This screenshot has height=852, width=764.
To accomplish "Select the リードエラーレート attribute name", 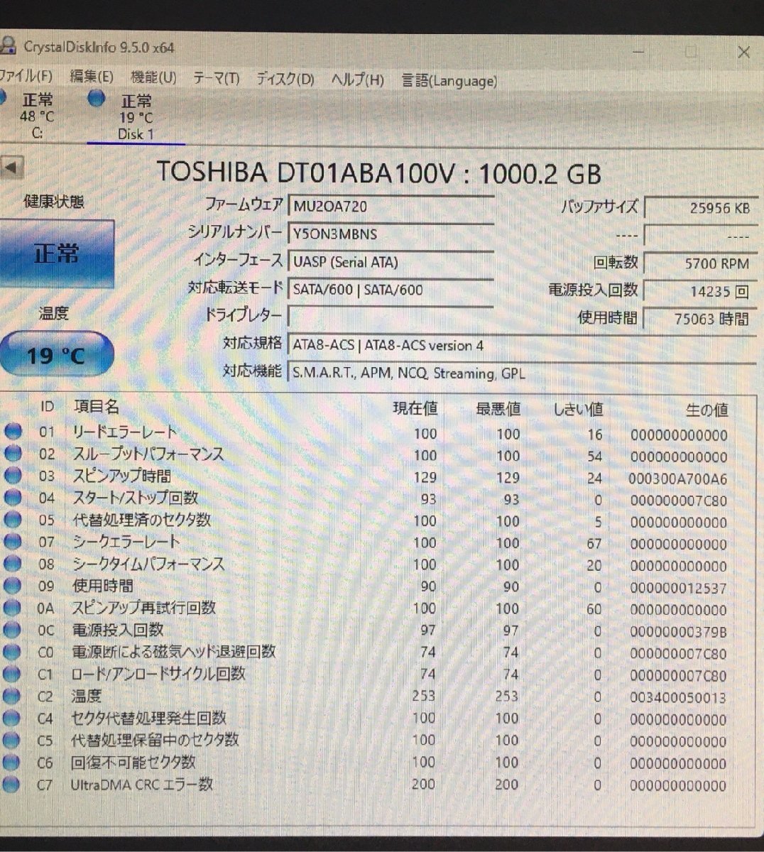I will click(x=124, y=432).
